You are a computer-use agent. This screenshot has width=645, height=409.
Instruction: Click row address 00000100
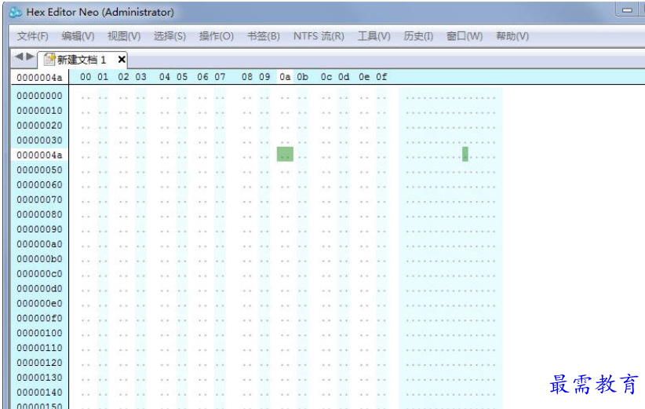[39, 333]
